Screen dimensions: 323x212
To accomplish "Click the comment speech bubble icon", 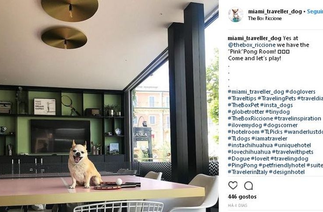I will tap(248, 186).
